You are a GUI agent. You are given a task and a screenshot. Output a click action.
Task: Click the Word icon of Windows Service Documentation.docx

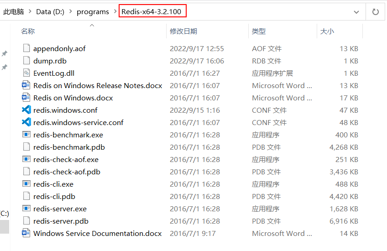click(x=26, y=233)
